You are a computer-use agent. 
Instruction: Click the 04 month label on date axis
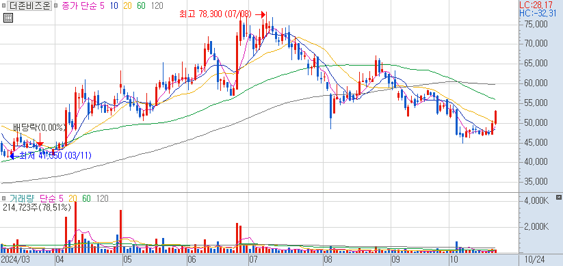[x=60, y=259]
